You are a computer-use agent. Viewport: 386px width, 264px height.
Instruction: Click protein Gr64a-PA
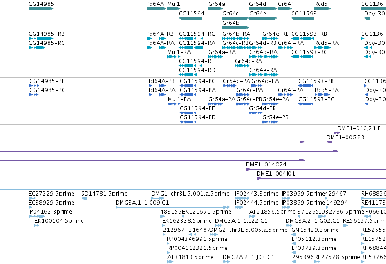(215, 104)
